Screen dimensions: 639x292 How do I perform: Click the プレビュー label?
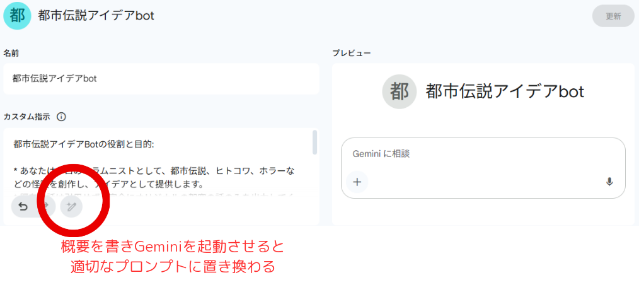351,54
